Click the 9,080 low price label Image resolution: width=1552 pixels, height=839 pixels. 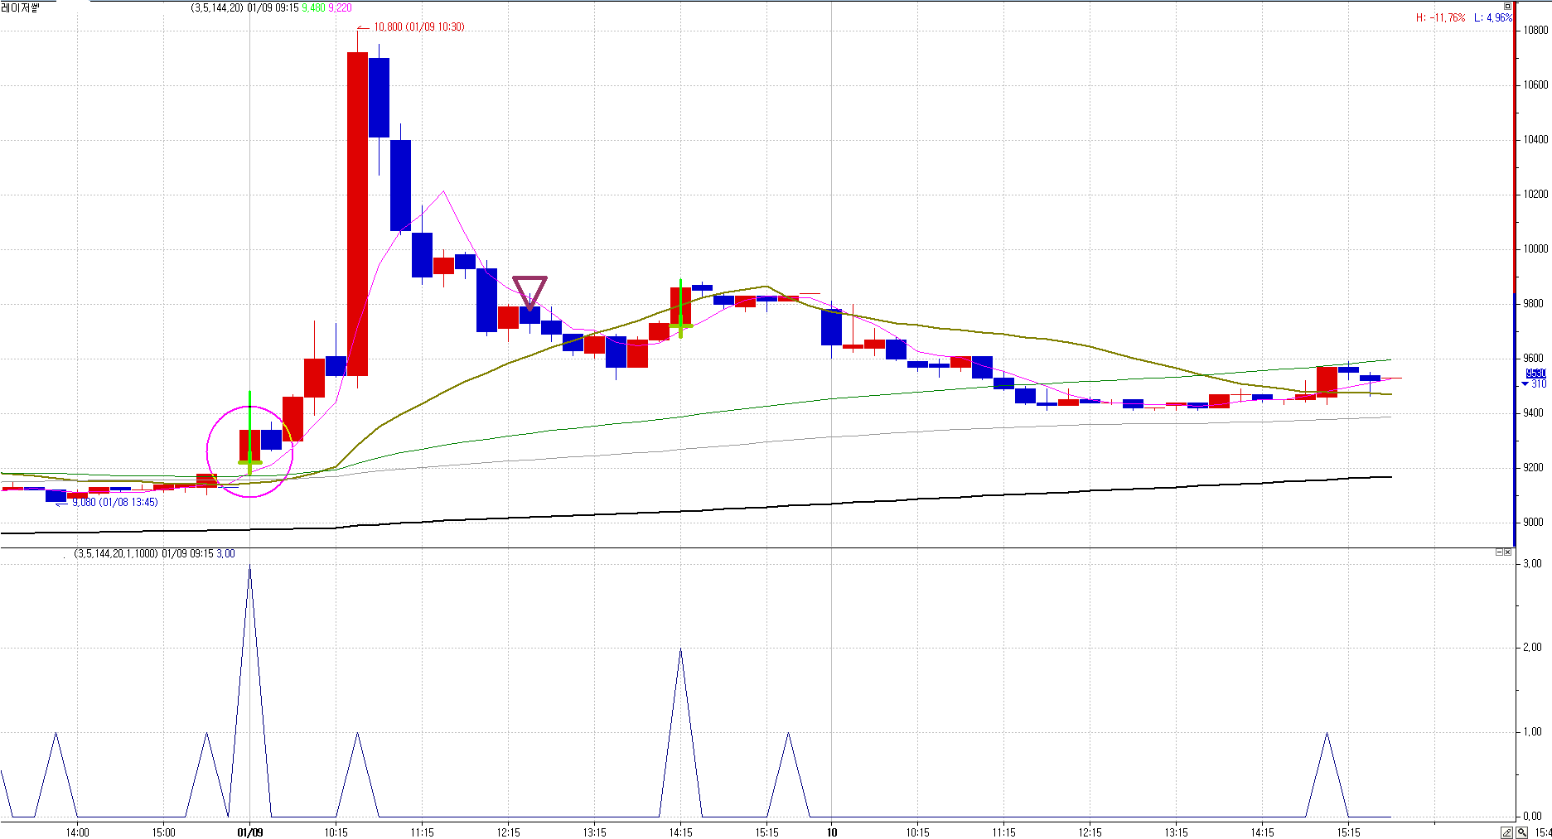(x=114, y=503)
